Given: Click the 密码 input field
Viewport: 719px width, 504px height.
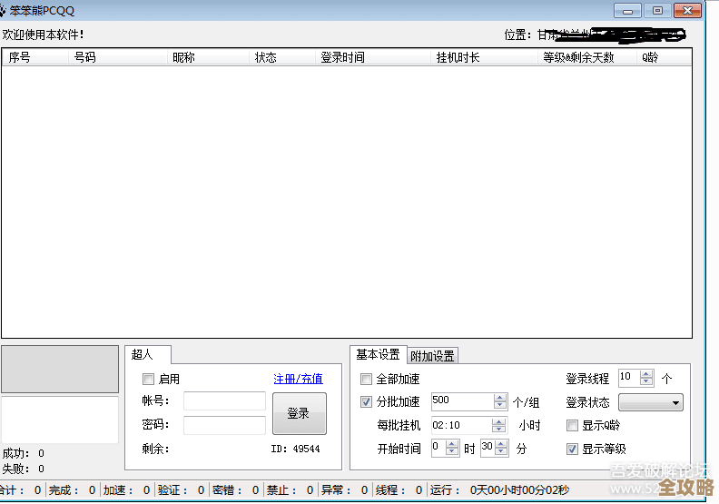Looking at the screenshot, I should (x=225, y=425).
